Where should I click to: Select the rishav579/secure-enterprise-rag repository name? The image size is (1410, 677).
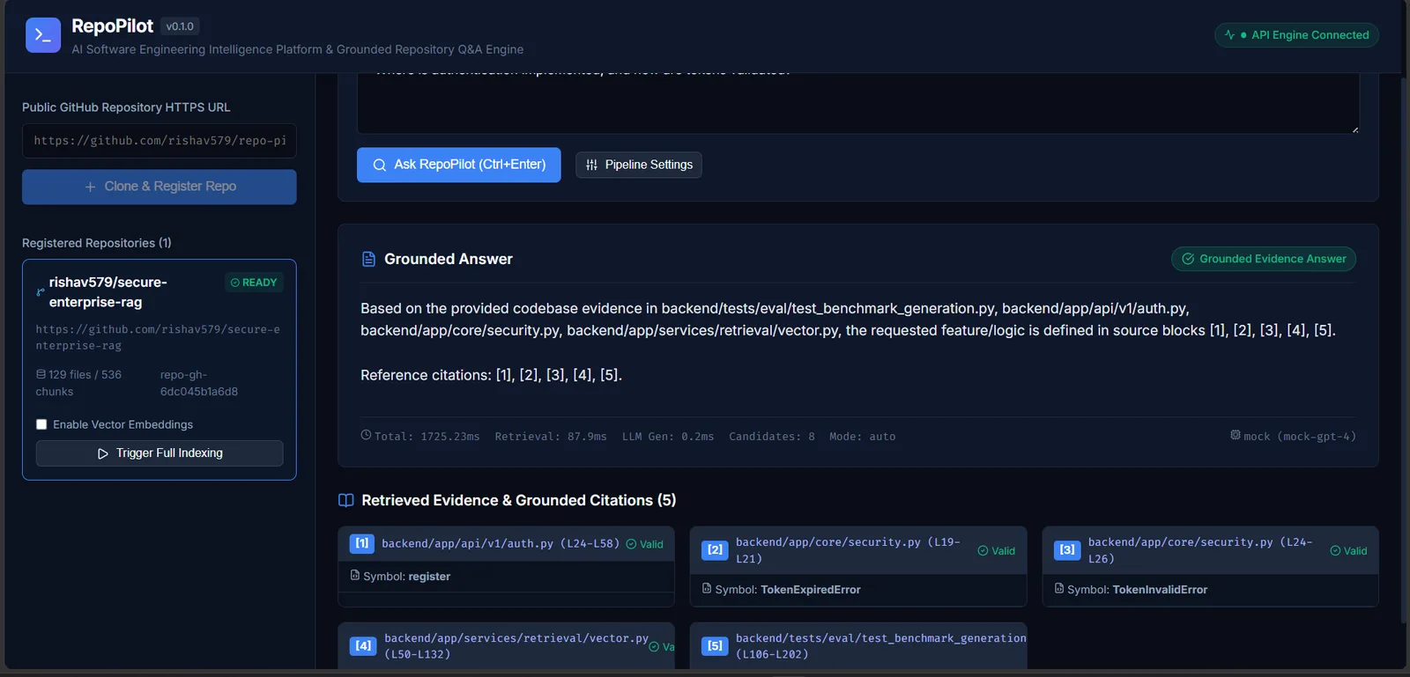(x=108, y=292)
